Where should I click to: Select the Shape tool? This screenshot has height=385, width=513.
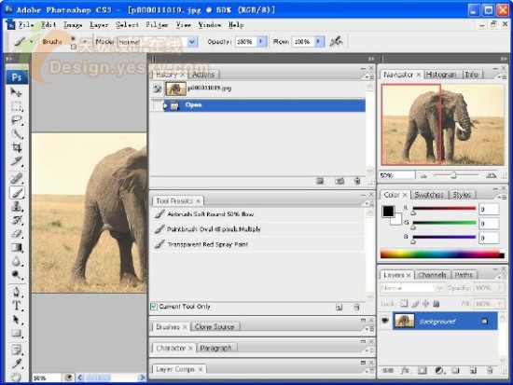coord(16,334)
